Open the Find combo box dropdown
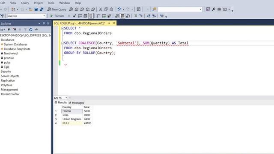Image resolution: width=274 pixels, height=154 pixels. [200, 9]
